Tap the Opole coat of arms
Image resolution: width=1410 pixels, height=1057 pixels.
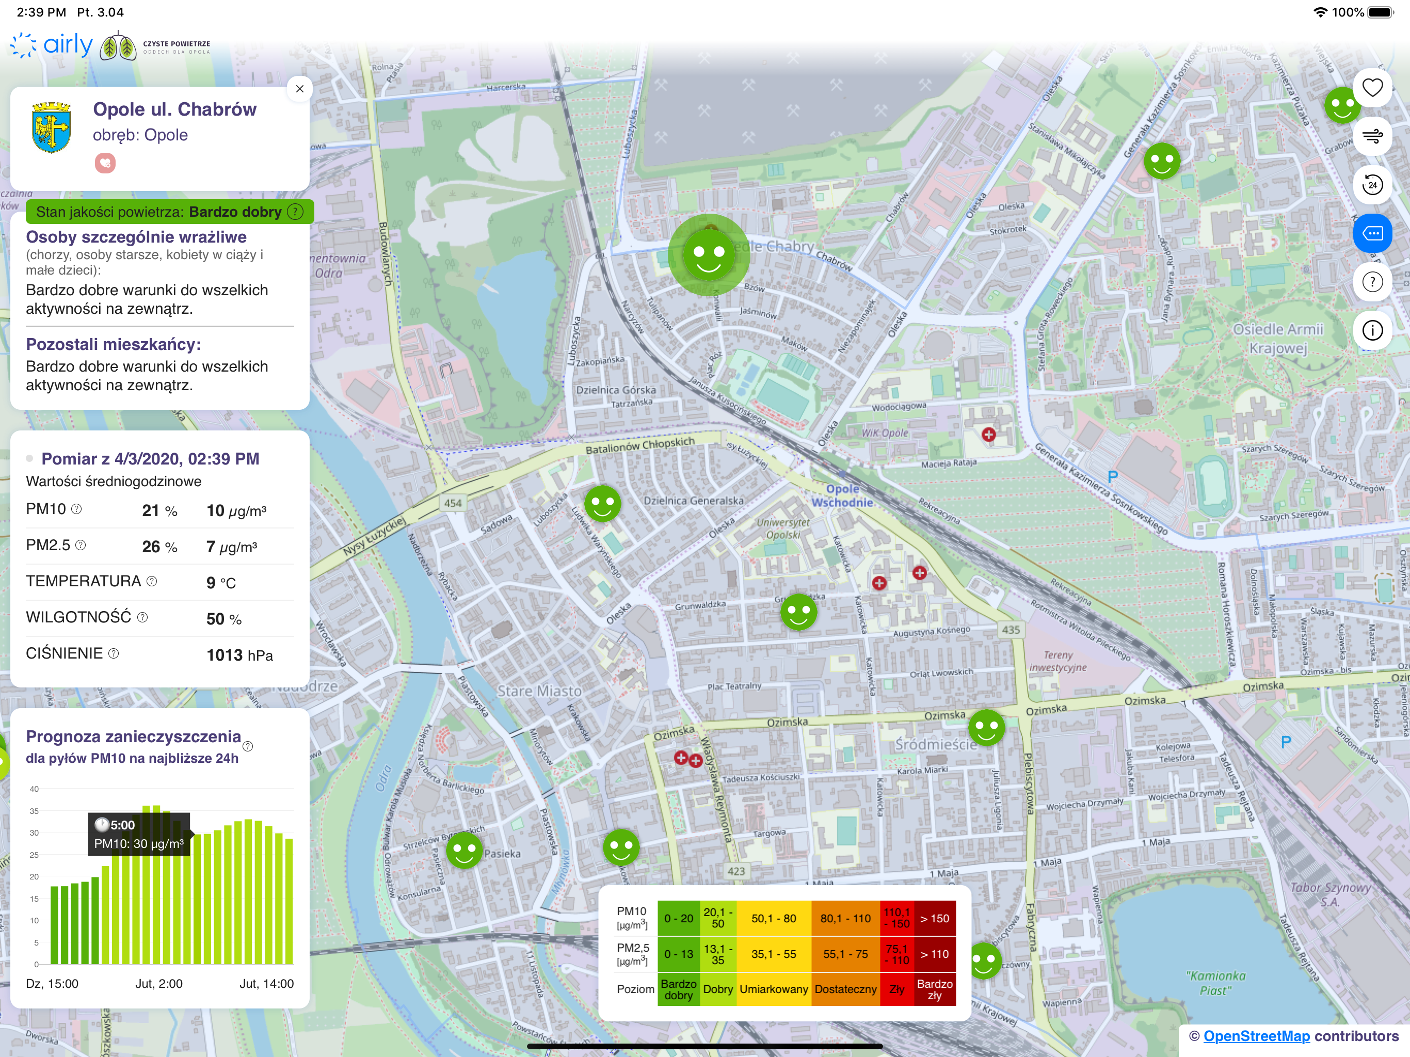tap(52, 127)
